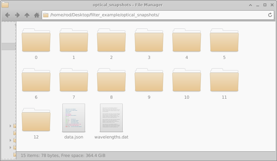Click the location path input field
Screen dimensions: 277x161
coord(158,15)
